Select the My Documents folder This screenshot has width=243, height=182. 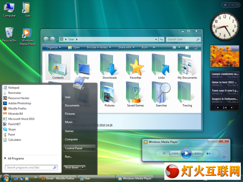[187, 66]
